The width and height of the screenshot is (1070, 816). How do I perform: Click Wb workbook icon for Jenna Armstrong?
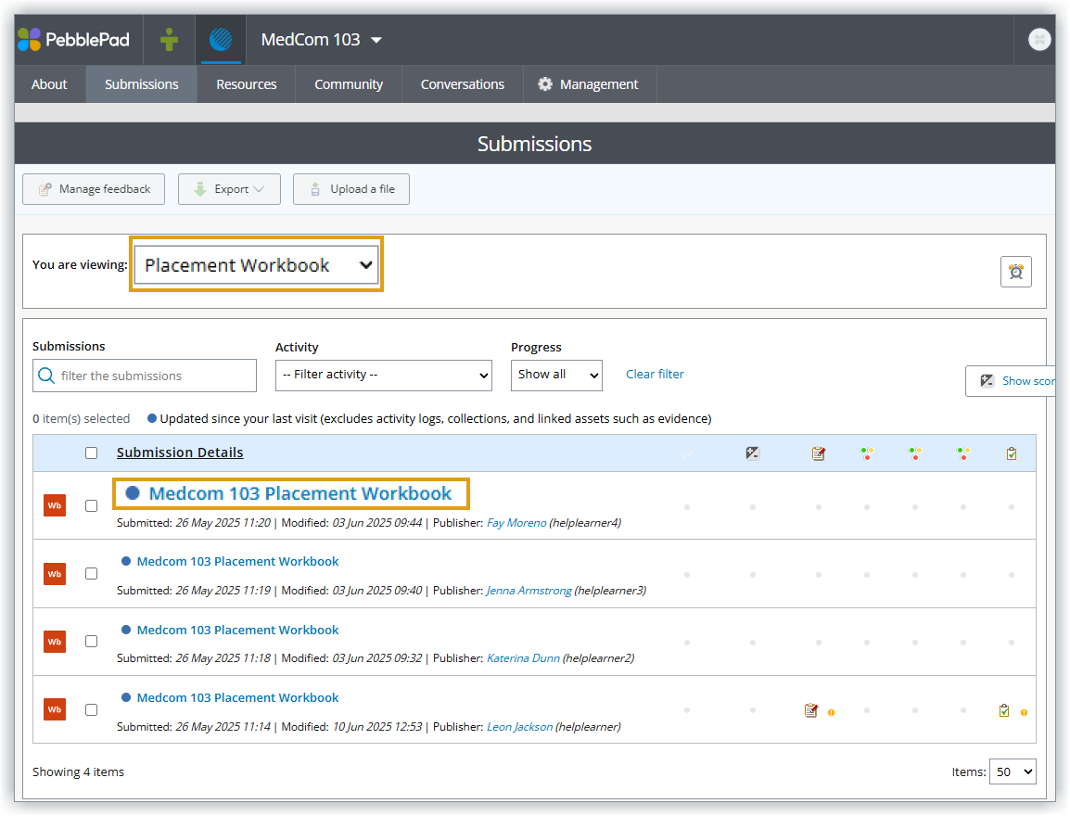[x=55, y=574]
